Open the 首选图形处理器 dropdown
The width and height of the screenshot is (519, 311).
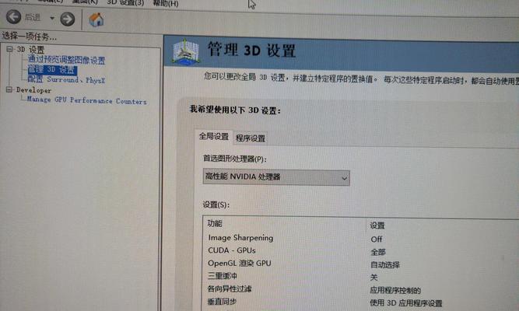276,177
